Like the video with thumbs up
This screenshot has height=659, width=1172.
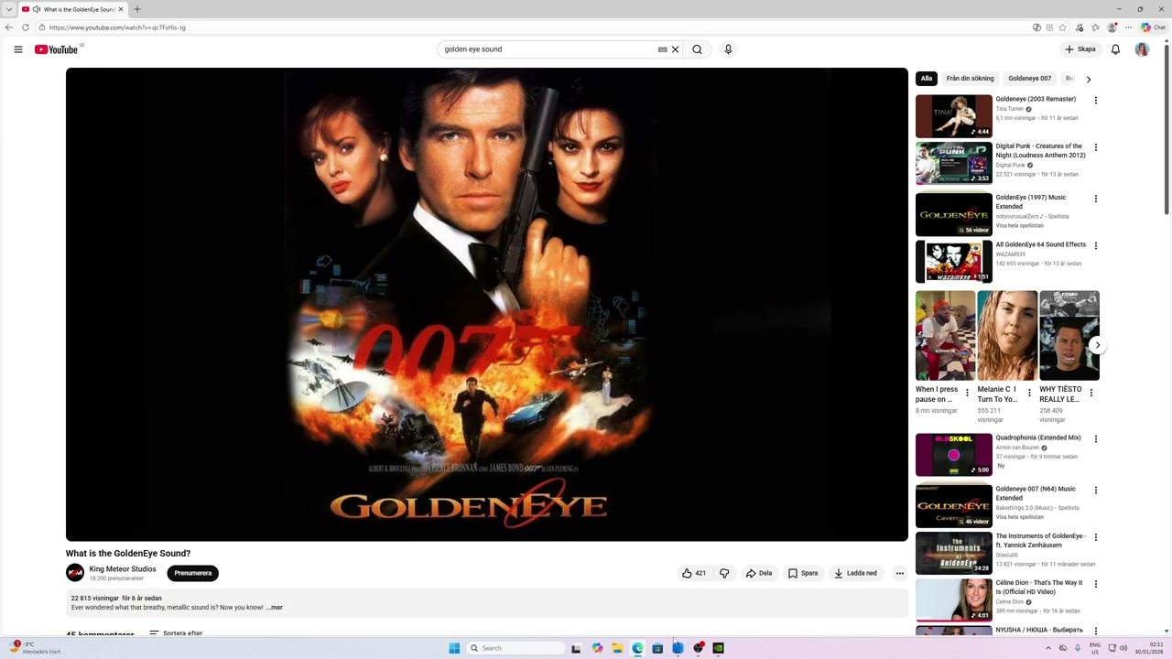693,573
